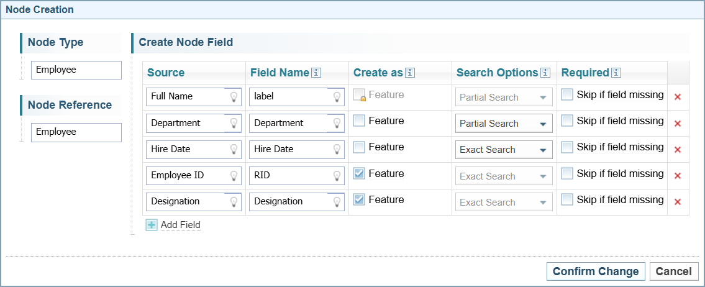Click the info icon beside Create as header
The height and width of the screenshot is (287, 705).
coord(410,73)
